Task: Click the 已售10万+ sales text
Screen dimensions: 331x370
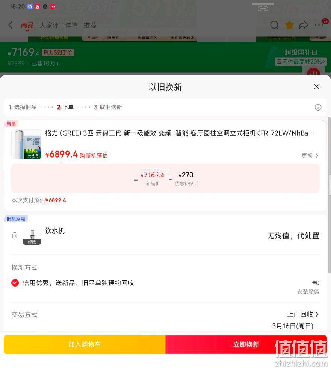Action: pyautogui.click(x=45, y=63)
